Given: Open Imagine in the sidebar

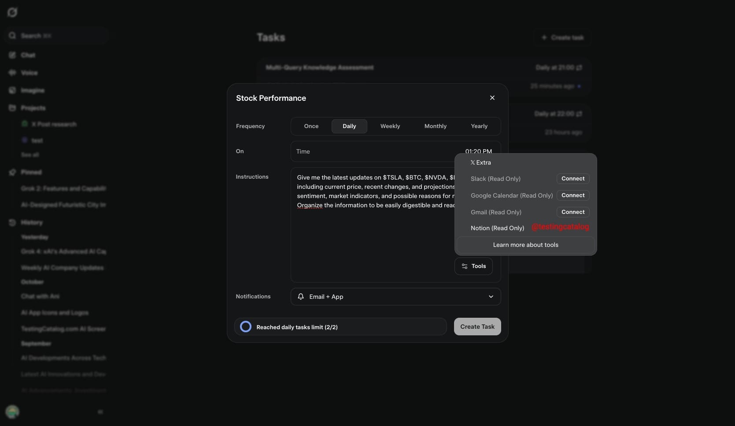Looking at the screenshot, I should click(x=33, y=90).
